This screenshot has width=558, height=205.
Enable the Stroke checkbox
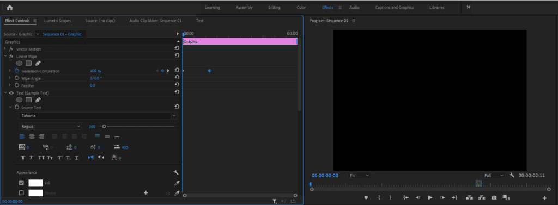click(21, 193)
